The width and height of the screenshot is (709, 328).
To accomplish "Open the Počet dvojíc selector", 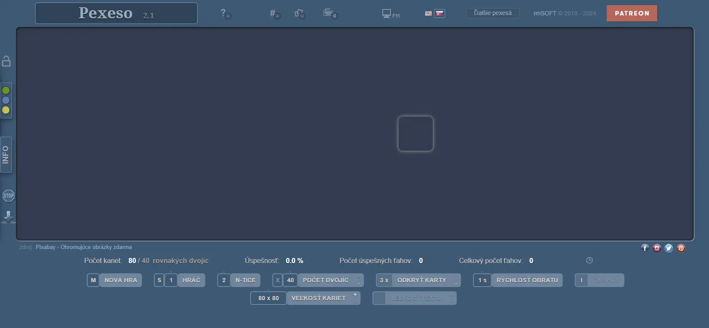I will (x=325, y=280).
